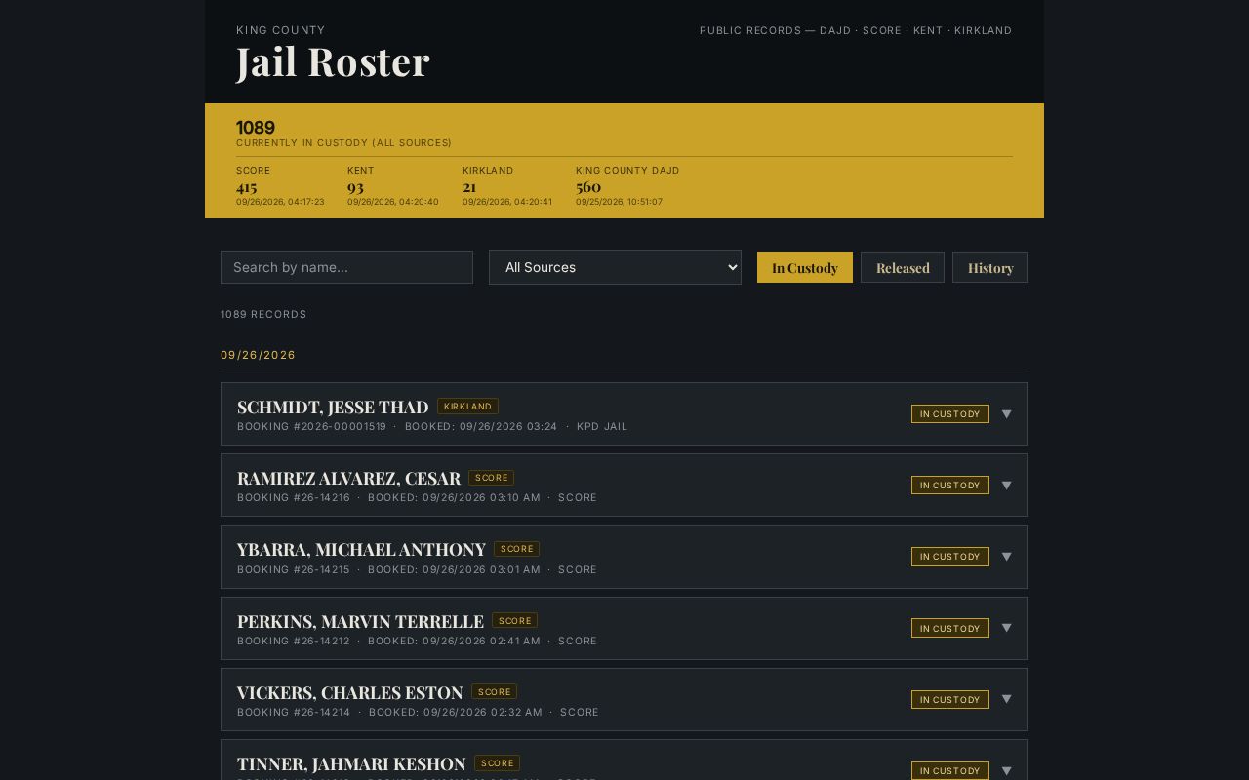Click the 1089 currently in custody total
Screen dimensions: 1249x780
point(256,128)
